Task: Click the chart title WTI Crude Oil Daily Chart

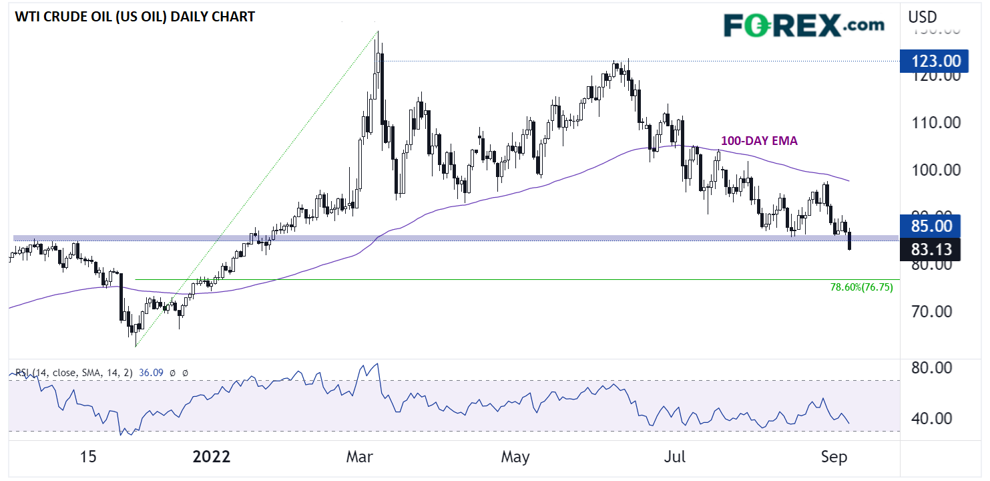Action: click(132, 17)
